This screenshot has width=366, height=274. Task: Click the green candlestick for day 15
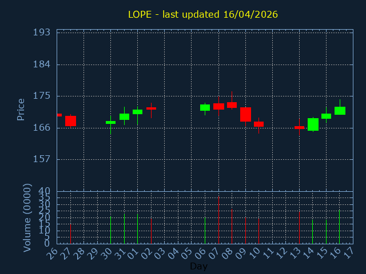pos(326,116)
